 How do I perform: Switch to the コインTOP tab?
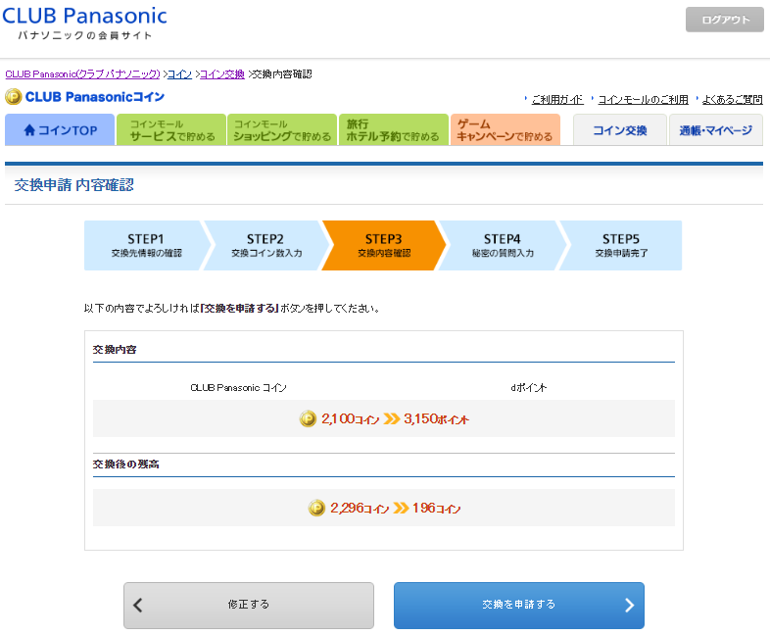click(60, 129)
